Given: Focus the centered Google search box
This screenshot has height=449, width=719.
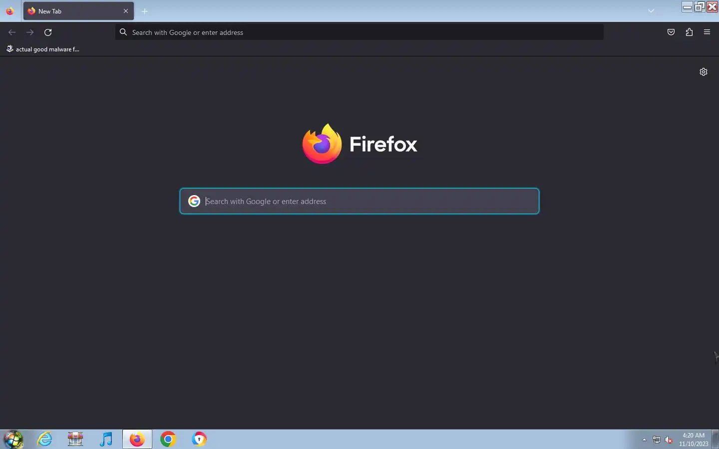Looking at the screenshot, I should click(x=359, y=201).
